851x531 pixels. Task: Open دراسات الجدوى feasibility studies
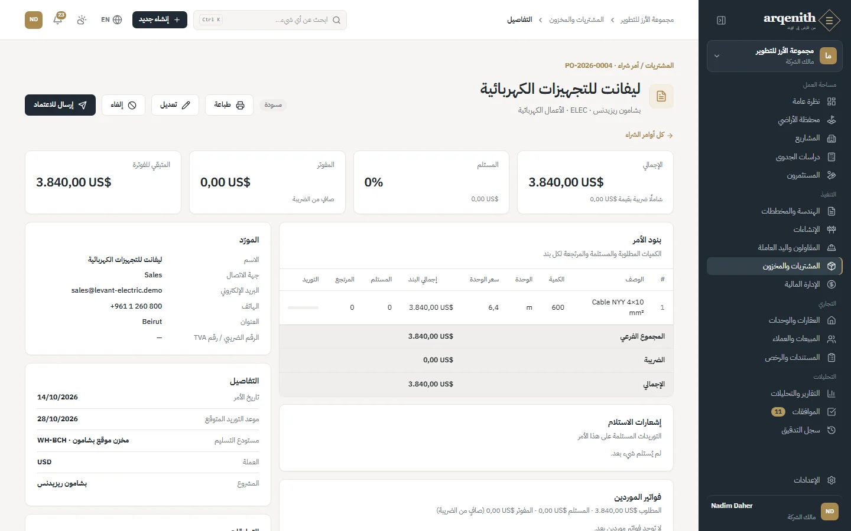point(775,157)
